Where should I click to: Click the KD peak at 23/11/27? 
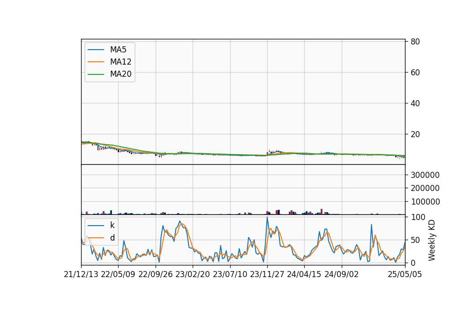[x=267, y=217]
